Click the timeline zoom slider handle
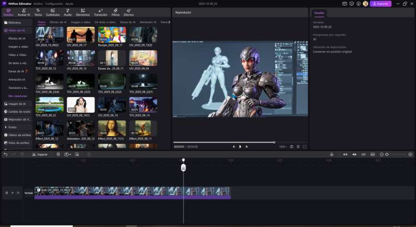This screenshot has width=416, height=227. [387, 154]
